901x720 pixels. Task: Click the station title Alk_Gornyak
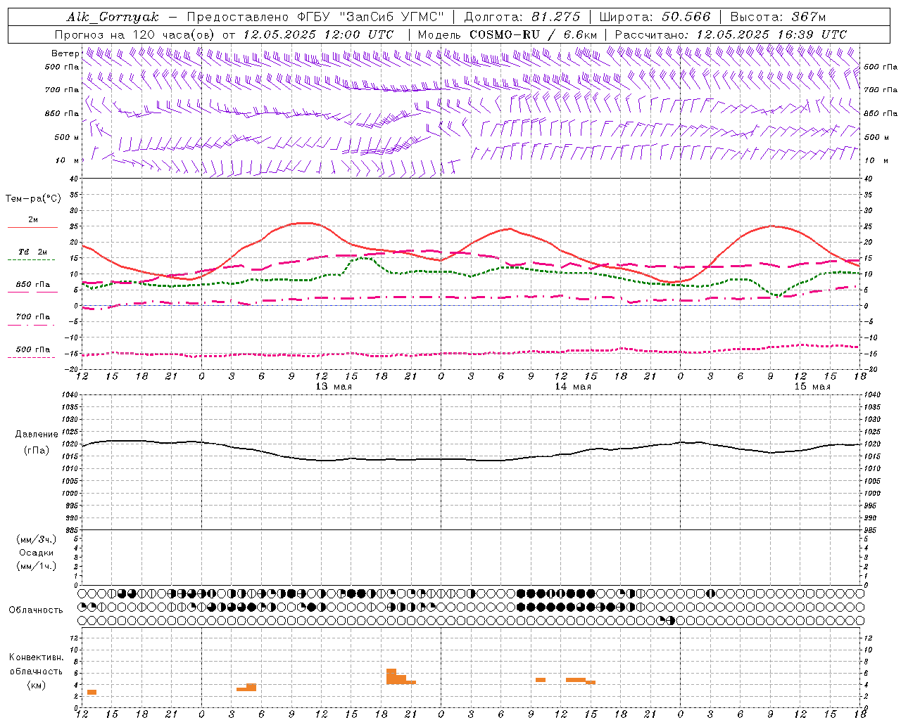pos(113,17)
